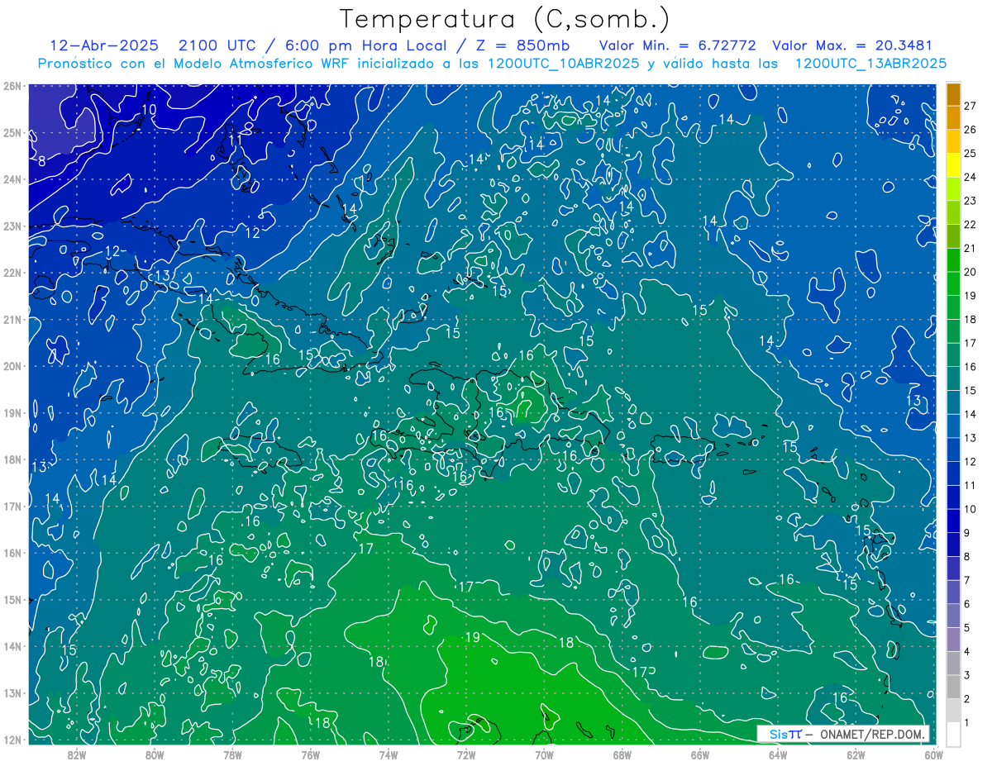Click the grey swatch between 2 and 3
Screen dimensions: 992x766
(953, 687)
